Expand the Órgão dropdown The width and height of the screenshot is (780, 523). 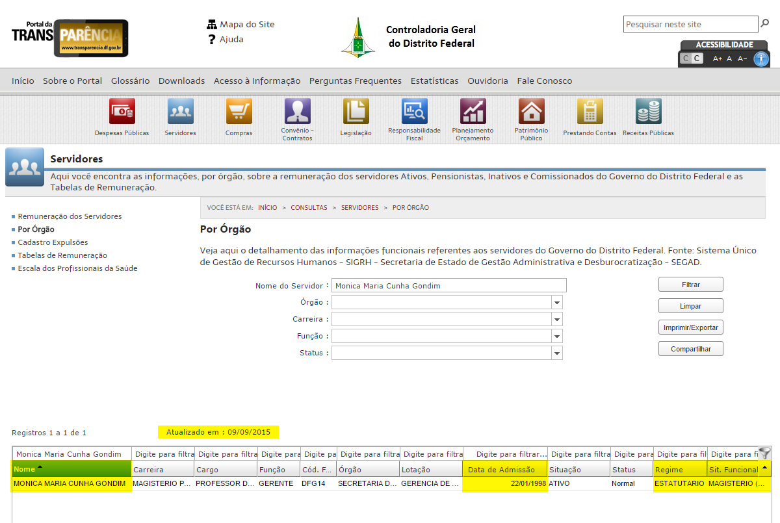click(556, 302)
